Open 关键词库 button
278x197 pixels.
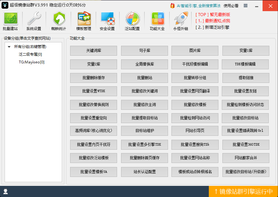tap(94, 51)
